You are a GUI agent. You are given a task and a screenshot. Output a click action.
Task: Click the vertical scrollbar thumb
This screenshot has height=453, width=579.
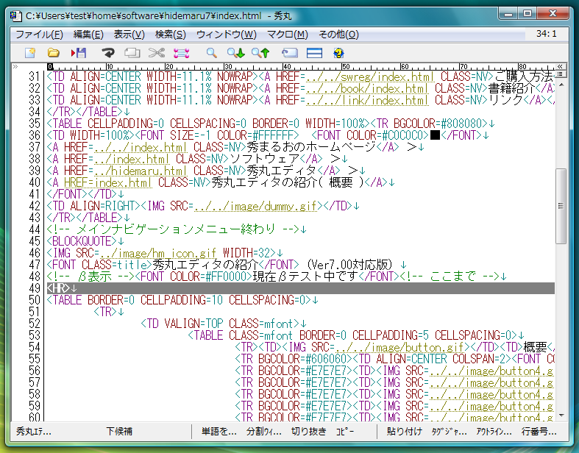click(561, 206)
